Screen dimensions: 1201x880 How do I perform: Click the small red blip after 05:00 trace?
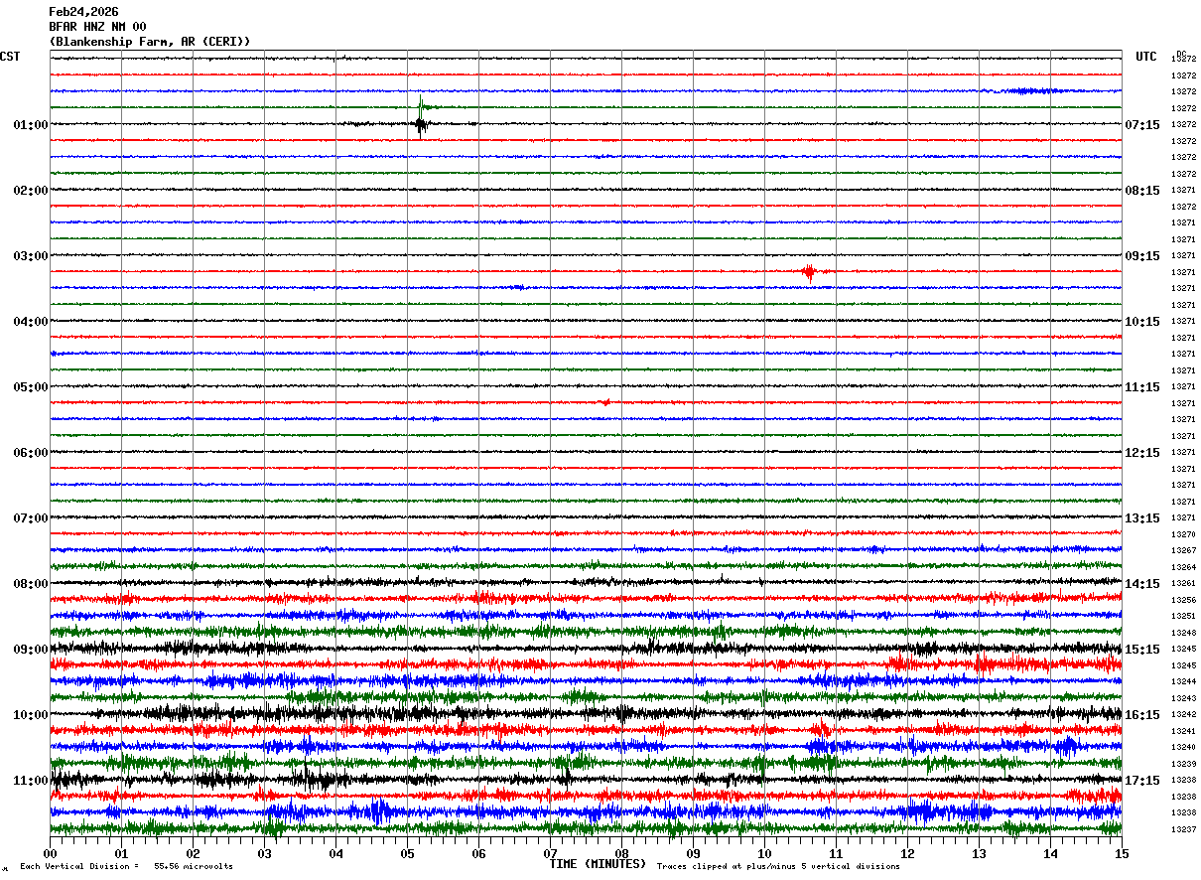click(605, 402)
